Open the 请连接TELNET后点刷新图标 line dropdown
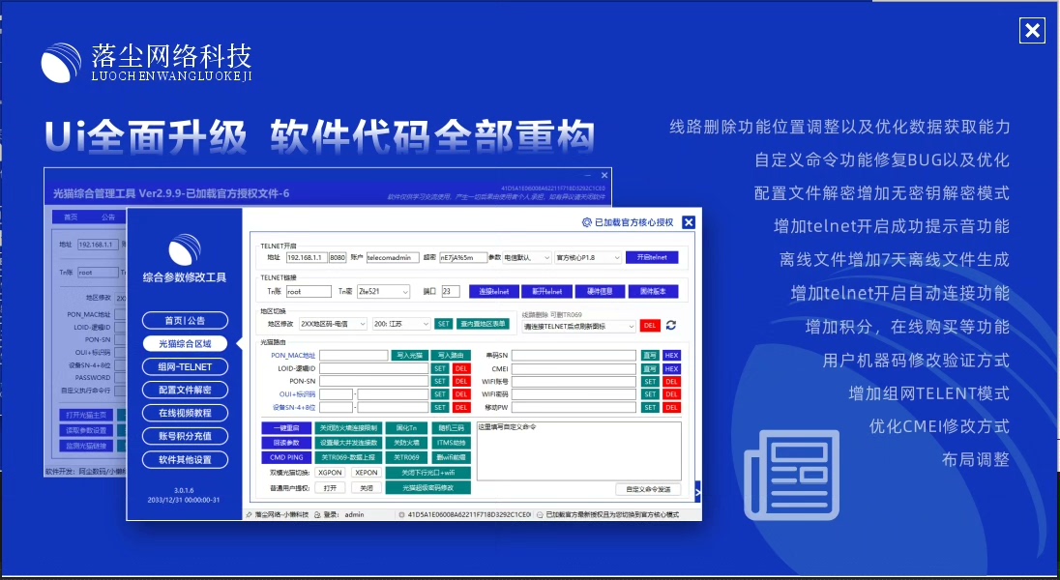Viewport: 1060px width, 580px height. tap(579, 326)
